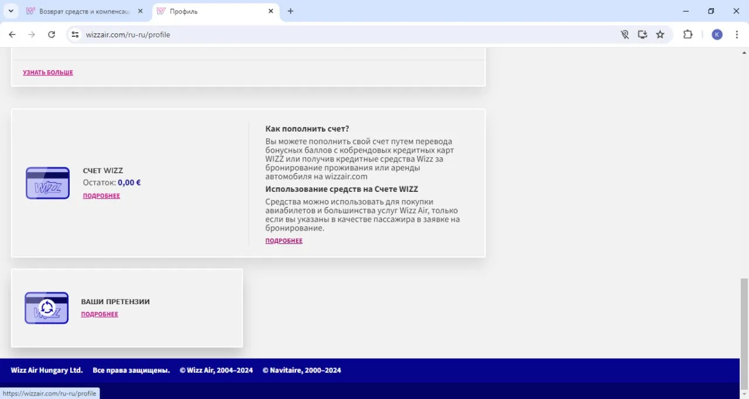Open the Extensions puzzle icon

pos(688,35)
